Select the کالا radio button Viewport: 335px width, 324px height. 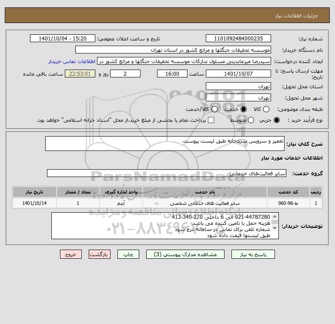[x=266, y=109]
